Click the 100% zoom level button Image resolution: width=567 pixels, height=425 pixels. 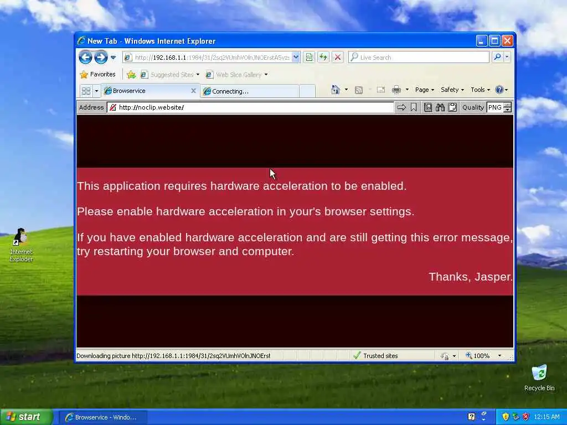[477, 356]
